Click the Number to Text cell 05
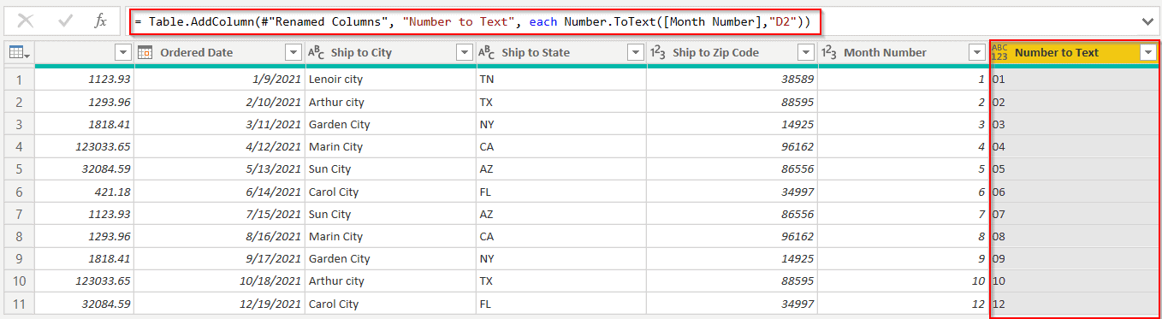This screenshot has width=1162, height=319. tap(1075, 169)
